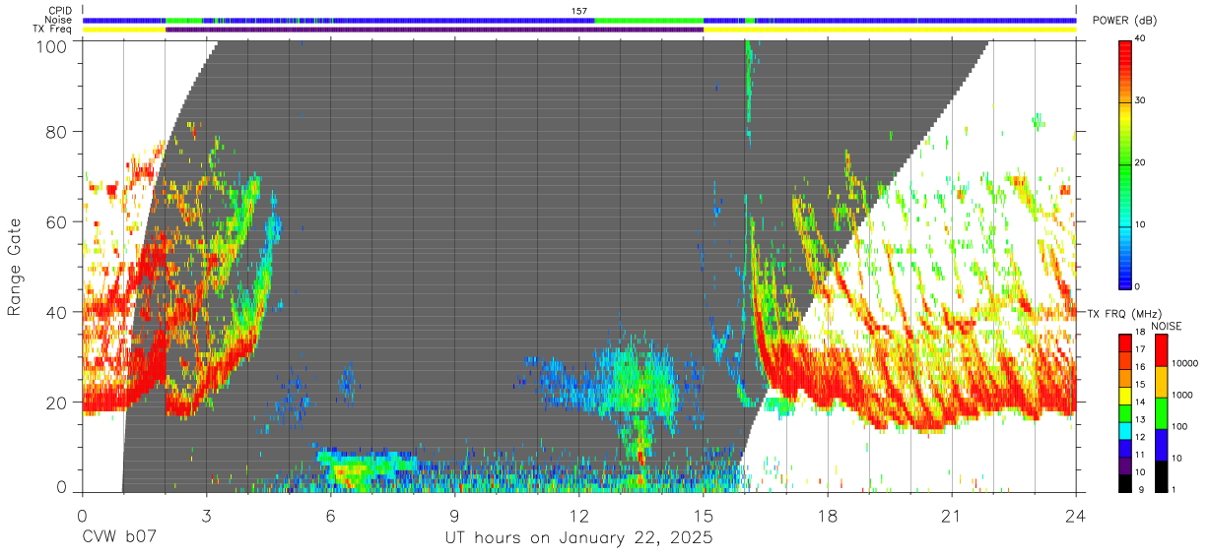Select the cyan 12–13 MHz TX FRQ swatch
This screenshot has width=1210, height=558.
coord(1125,429)
